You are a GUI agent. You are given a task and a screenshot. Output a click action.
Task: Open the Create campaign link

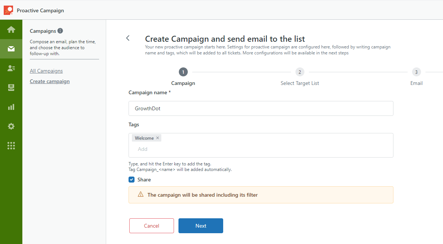[50, 81]
